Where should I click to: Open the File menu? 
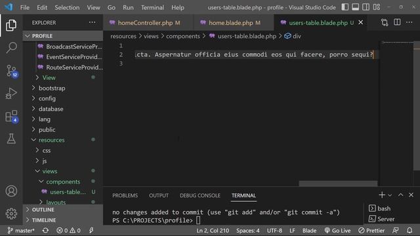[x=25, y=7]
